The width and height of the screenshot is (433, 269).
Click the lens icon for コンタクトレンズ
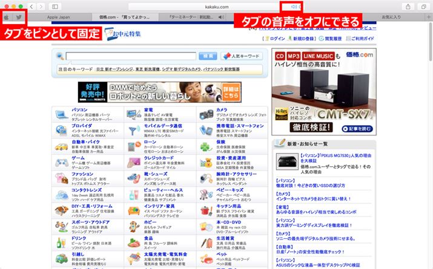61,195
